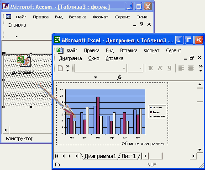
Task: Open Сервис menu in Excel window
Action: (173, 50)
